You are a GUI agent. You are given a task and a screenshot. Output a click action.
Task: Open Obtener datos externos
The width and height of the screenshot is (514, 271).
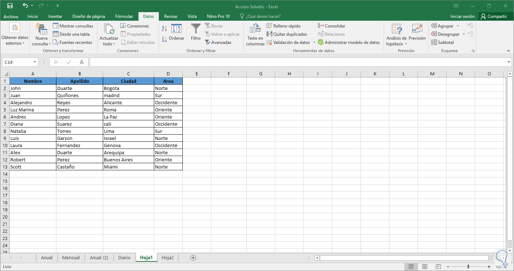[15, 35]
